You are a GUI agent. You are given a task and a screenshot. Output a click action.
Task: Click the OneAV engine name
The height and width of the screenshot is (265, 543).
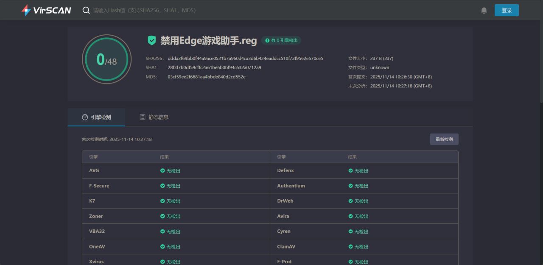97,246
